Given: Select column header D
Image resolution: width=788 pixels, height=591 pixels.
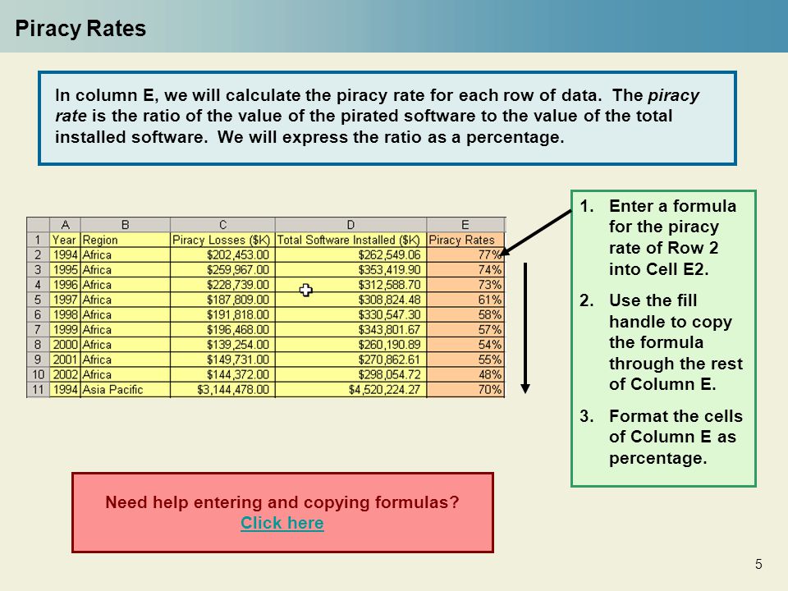Looking at the screenshot, I should pos(350,225).
